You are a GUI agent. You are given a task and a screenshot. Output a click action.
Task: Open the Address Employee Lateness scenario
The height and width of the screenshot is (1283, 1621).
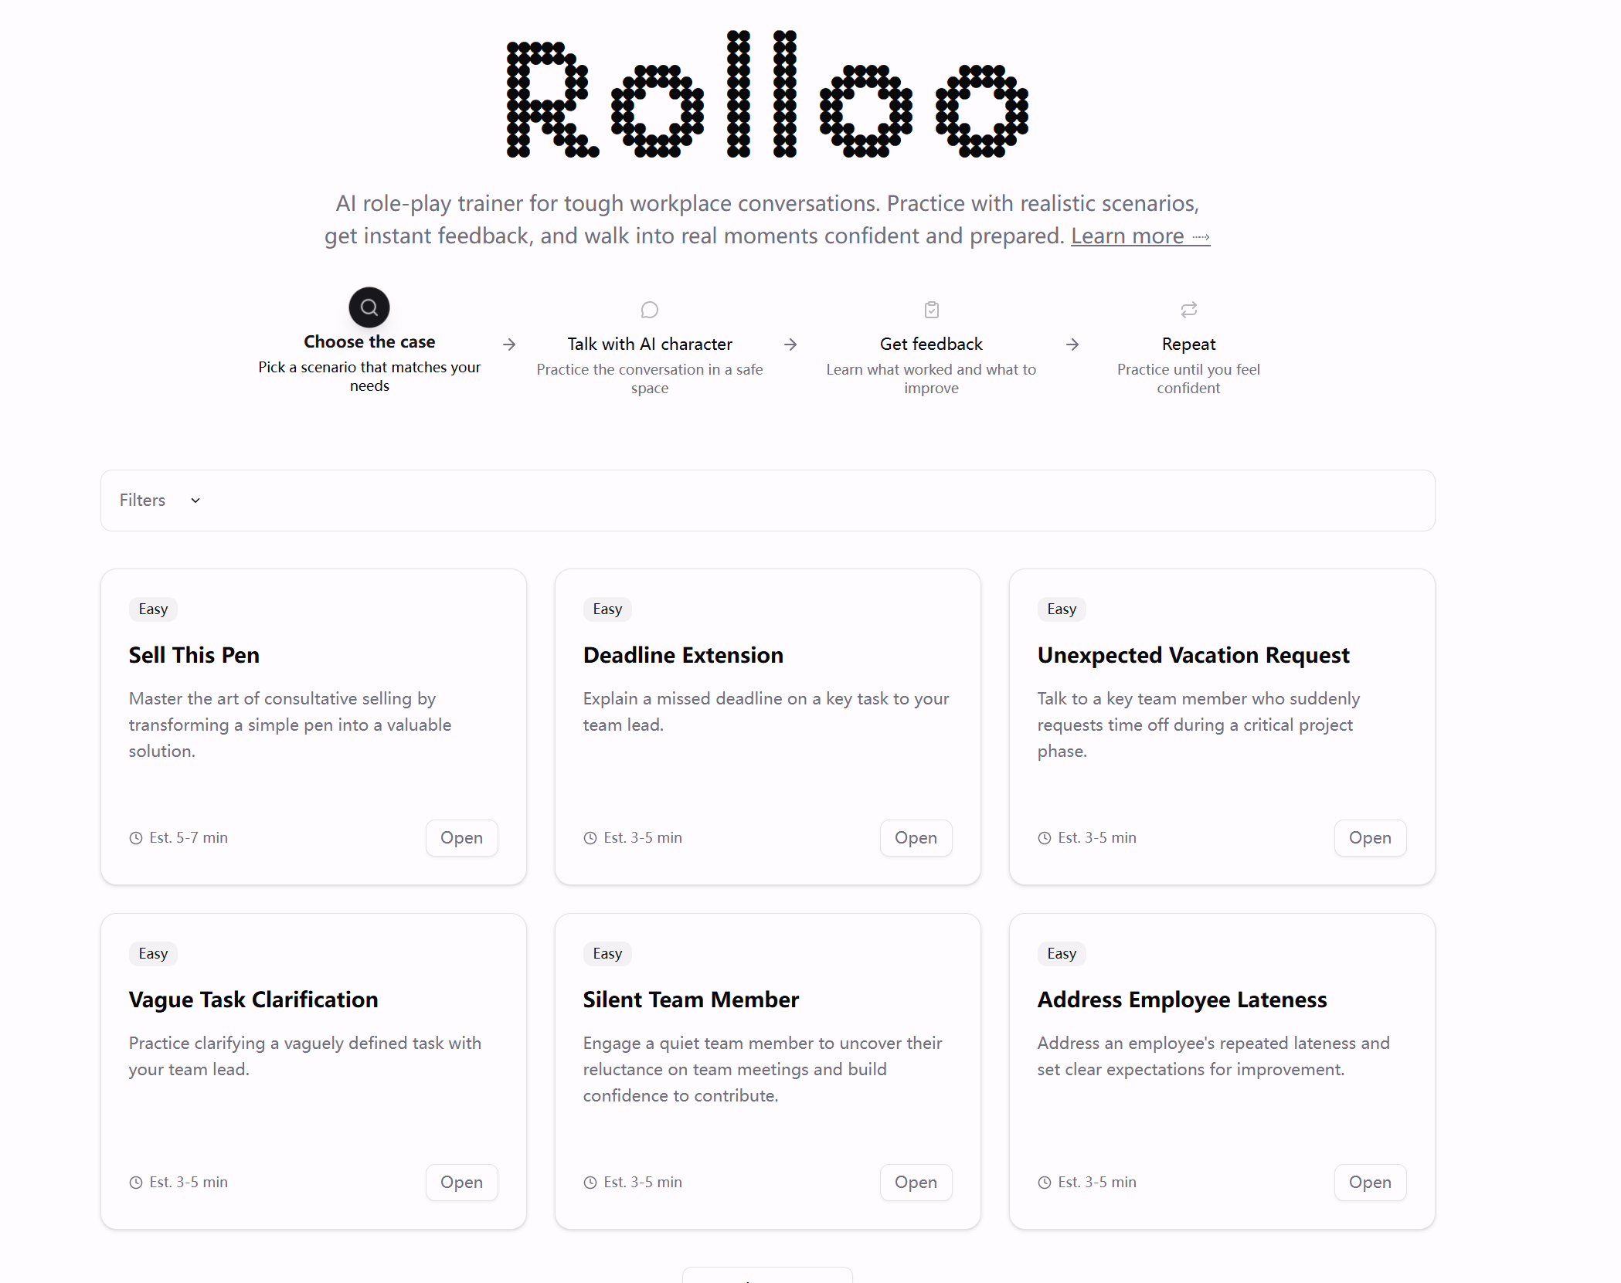pos(1370,1183)
